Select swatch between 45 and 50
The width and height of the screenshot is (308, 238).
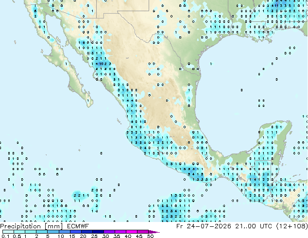coord(143,232)
